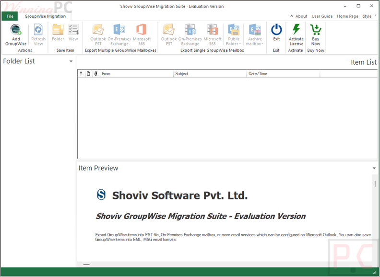Open the About menu item
Screen dimensions: 380x277
(x=301, y=16)
